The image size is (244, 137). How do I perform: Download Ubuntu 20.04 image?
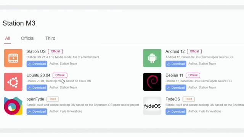[37, 88]
